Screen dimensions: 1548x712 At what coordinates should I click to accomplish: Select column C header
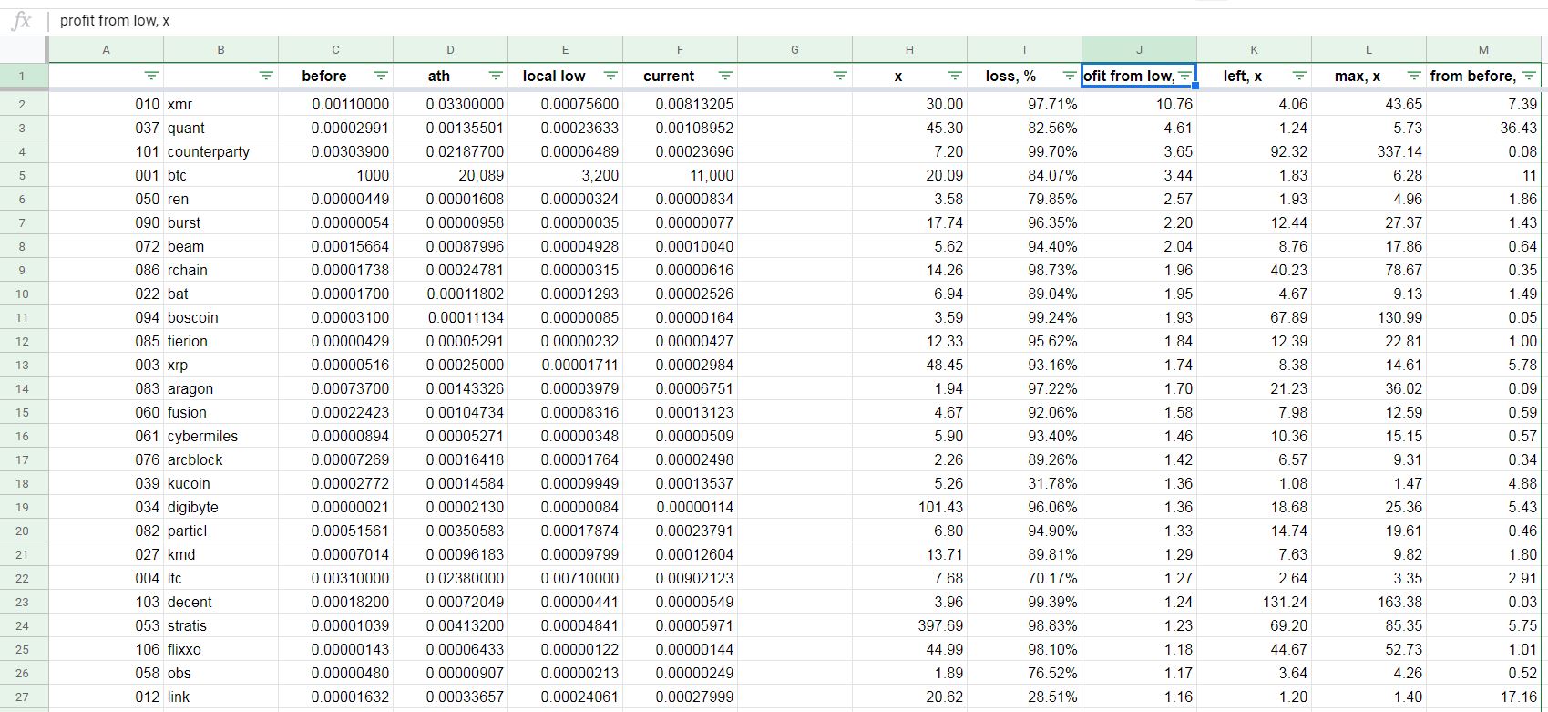335,50
